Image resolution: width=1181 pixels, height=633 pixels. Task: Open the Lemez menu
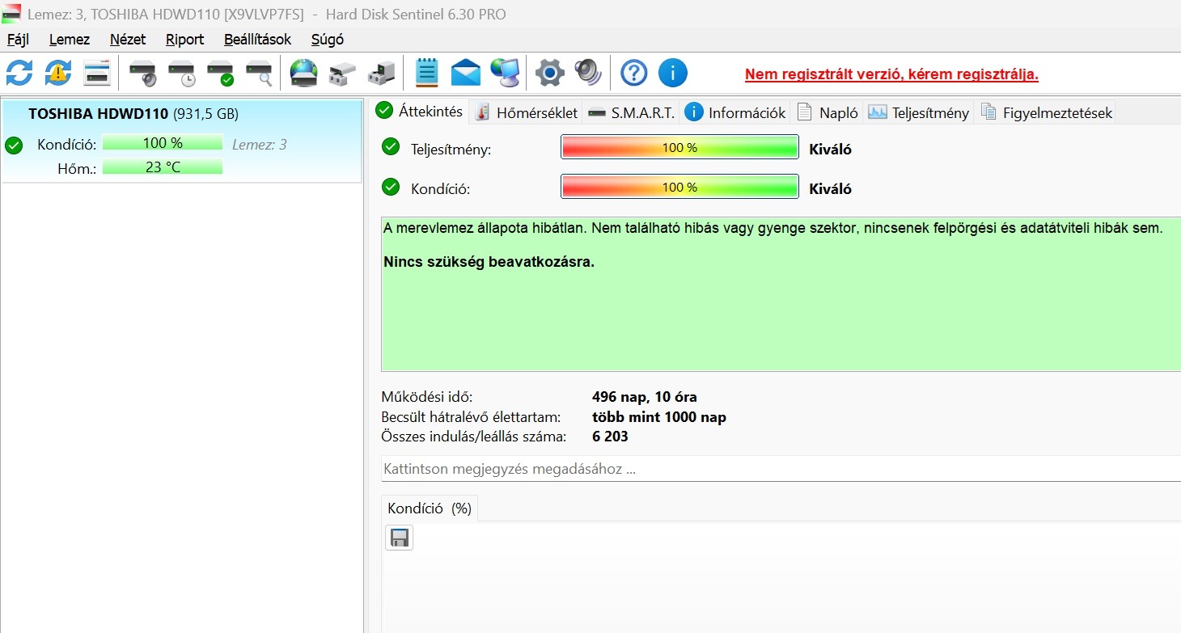point(70,39)
